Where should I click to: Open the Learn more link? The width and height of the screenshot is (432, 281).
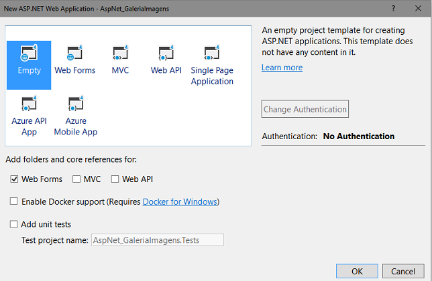pos(282,68)
